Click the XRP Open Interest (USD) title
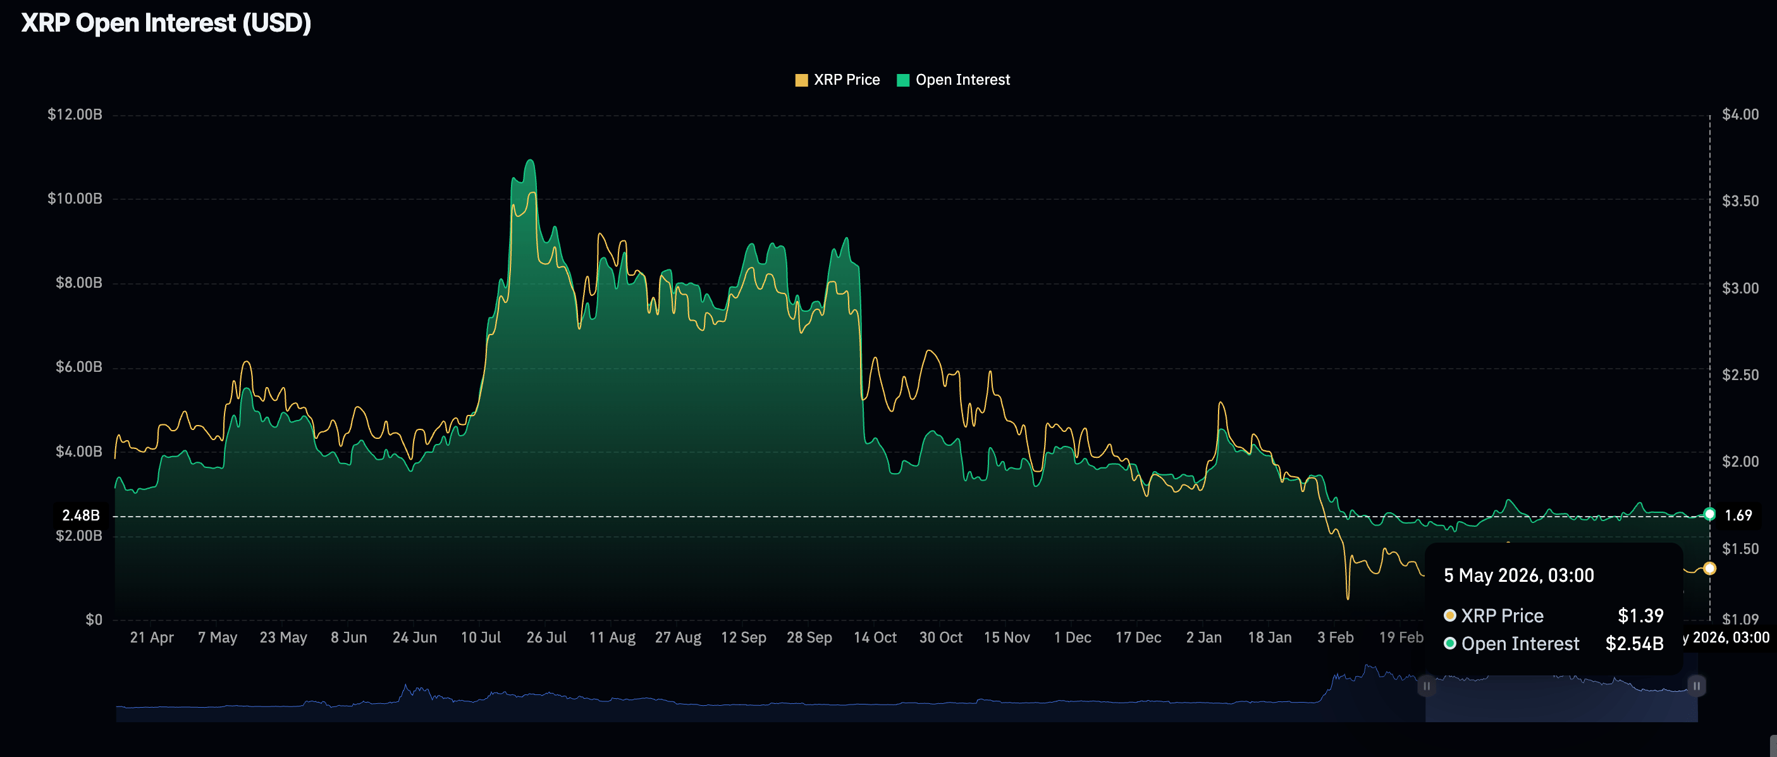 tap(166, 23)
